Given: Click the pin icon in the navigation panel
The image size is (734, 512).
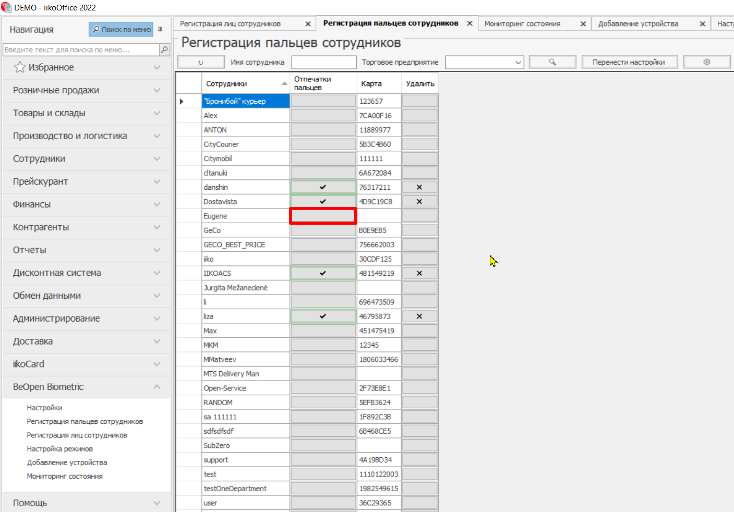Looking at the screenshot, I should coord(160,29).
